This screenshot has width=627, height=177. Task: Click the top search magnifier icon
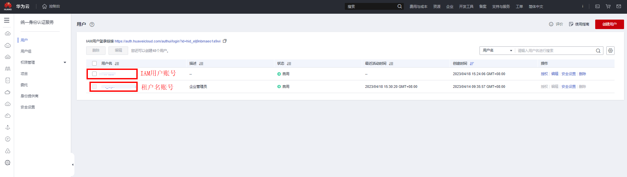pyautogui.click(x=400, y=6)
